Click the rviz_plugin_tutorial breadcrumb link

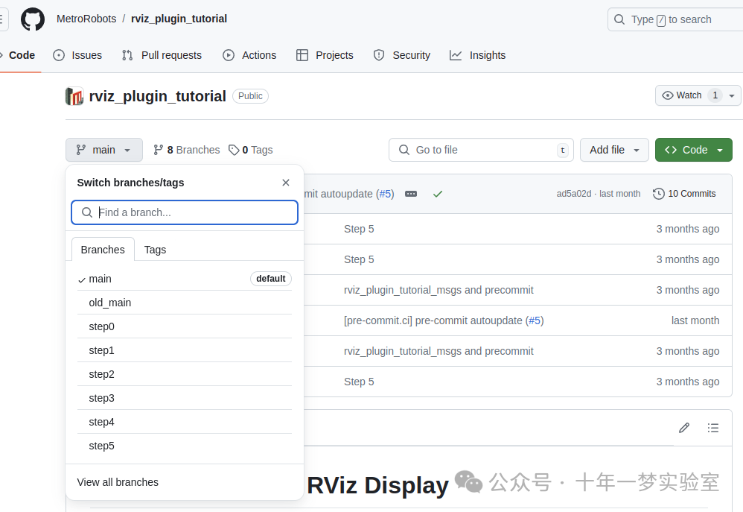point(179,19)
